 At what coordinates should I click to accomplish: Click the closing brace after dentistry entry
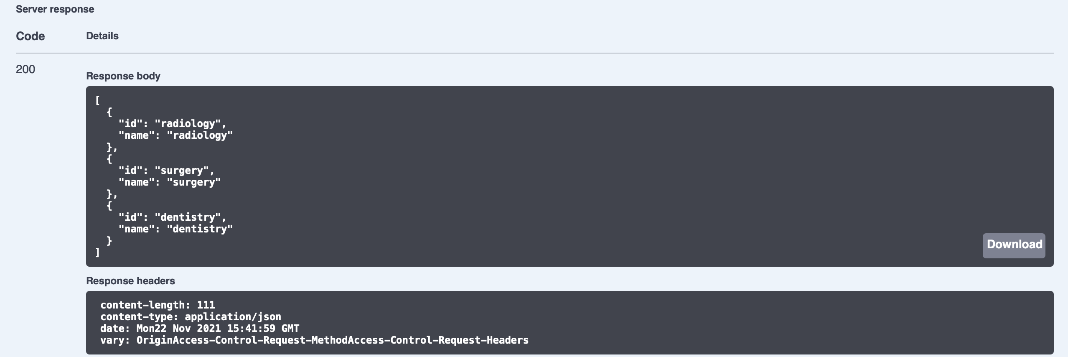(109, 241)
